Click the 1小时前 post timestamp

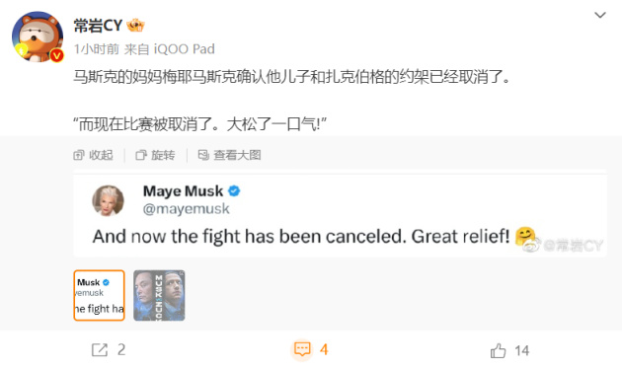[x=97, y=49]
